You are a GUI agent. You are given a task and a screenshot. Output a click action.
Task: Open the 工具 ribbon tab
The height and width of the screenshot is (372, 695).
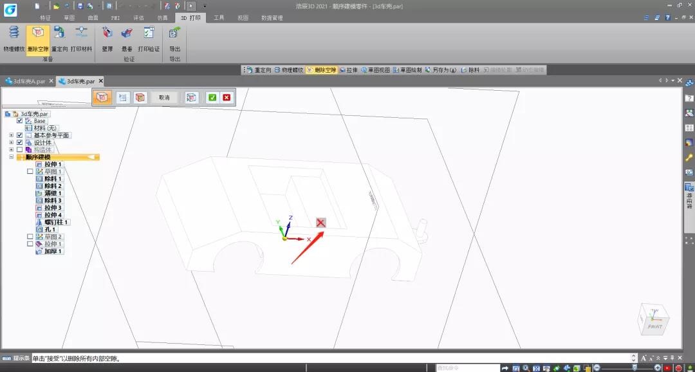[x=219, y=18]
